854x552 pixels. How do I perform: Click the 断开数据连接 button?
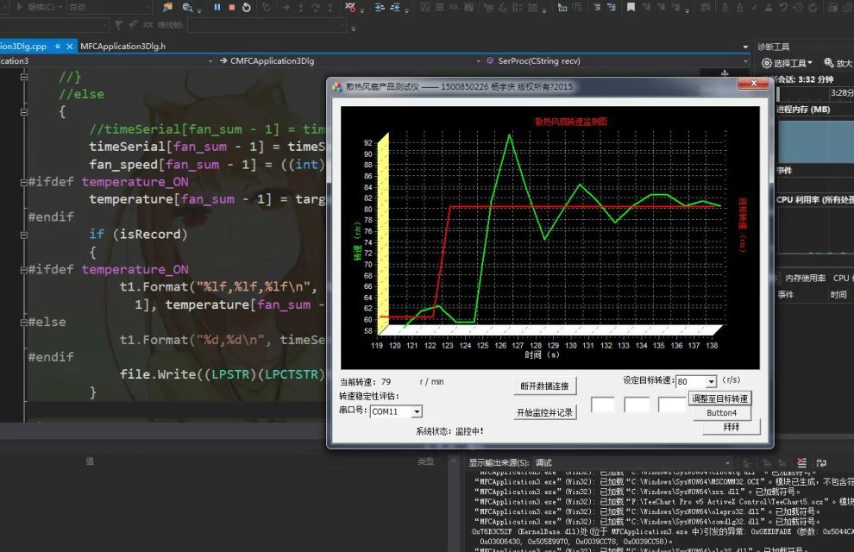[544, 386]
